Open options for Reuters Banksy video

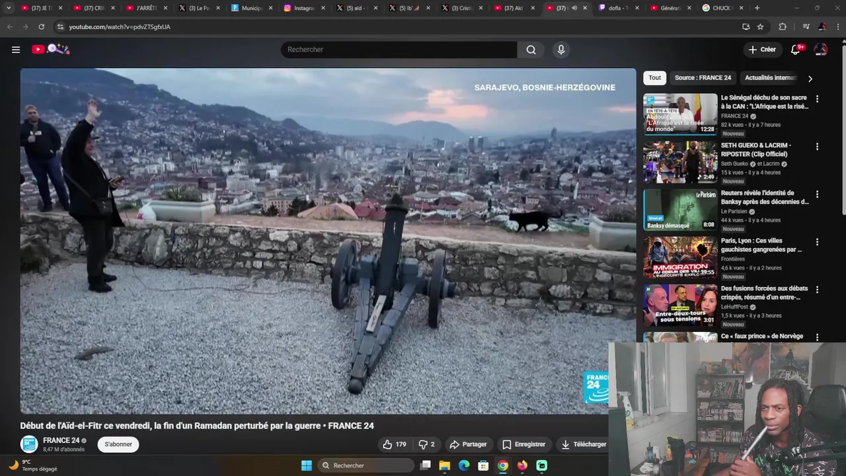click(x=817, y=194)
